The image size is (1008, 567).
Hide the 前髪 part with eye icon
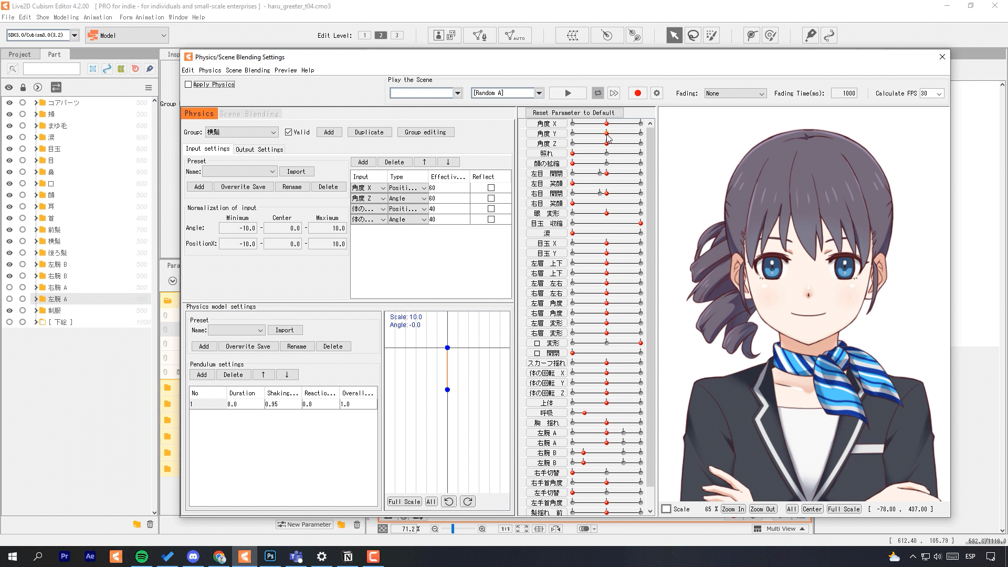click(9, 230)
